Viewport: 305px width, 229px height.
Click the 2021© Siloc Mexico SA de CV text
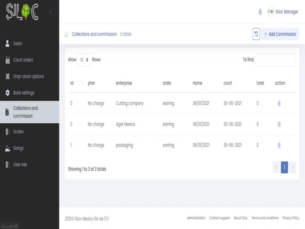point(87,219)
